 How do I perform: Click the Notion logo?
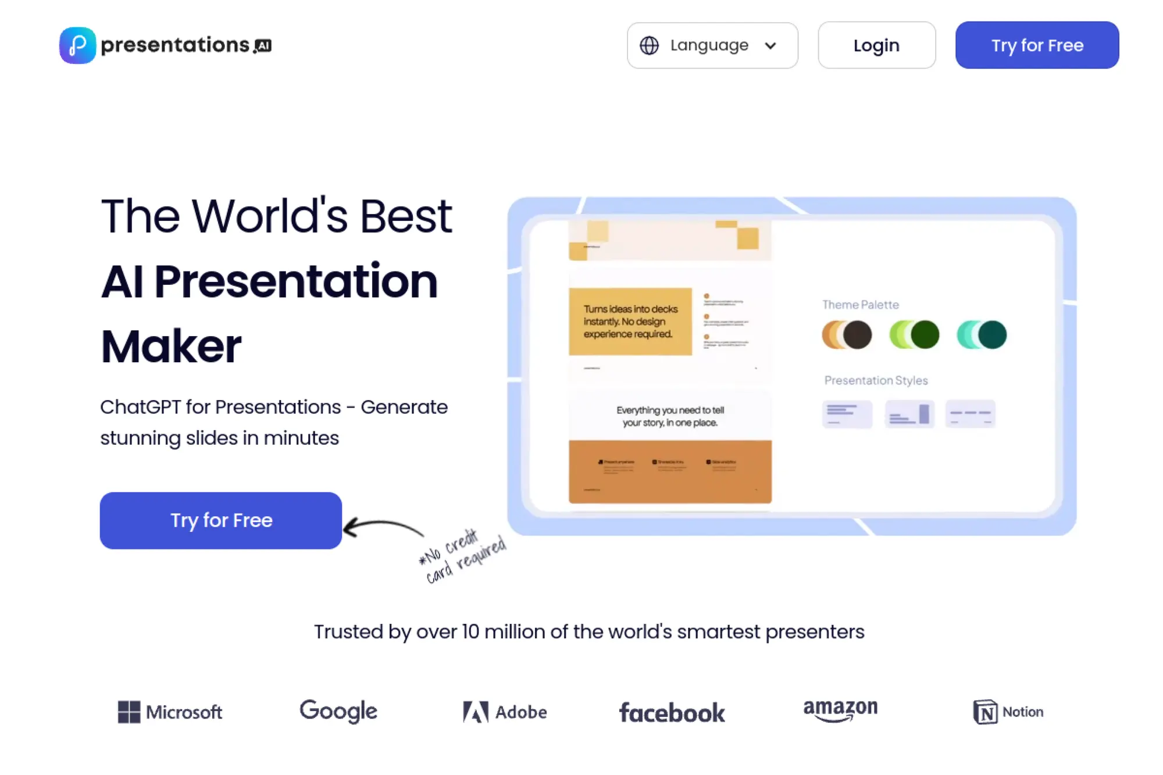(x=1008, y=711)
